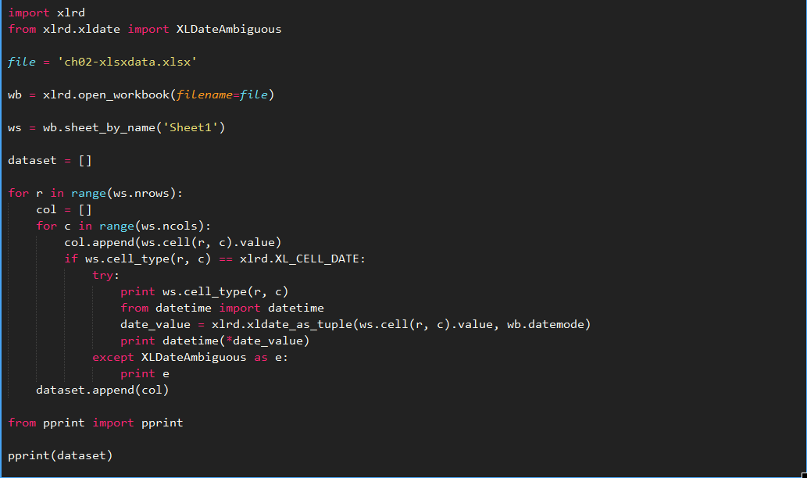Image resolution: width=807 pixels, height=478 pixels.
Task: Click XLDateAmbiguous in the xlrd.xldate import line
Action: pyautogui.click(x=229, y=29)
